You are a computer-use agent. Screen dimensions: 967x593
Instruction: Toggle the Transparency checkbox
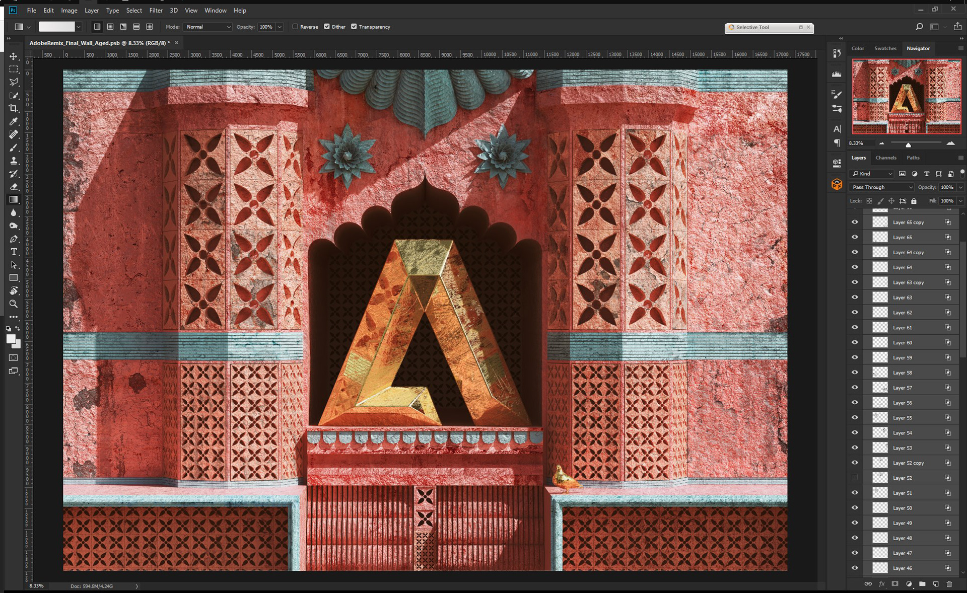point(354,27)
